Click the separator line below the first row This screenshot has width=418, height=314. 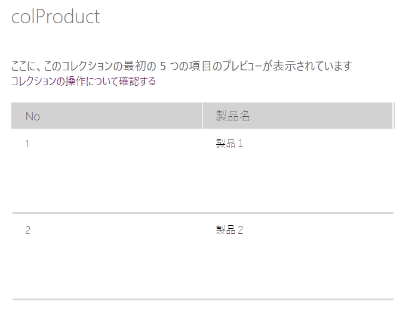(203, 213)
